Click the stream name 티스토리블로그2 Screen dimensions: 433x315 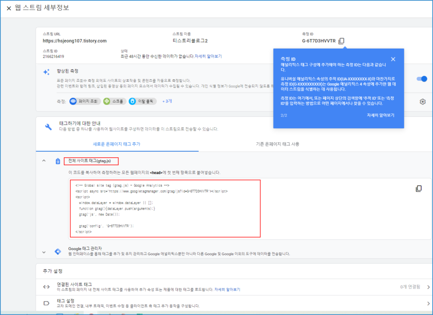point(190,41)
